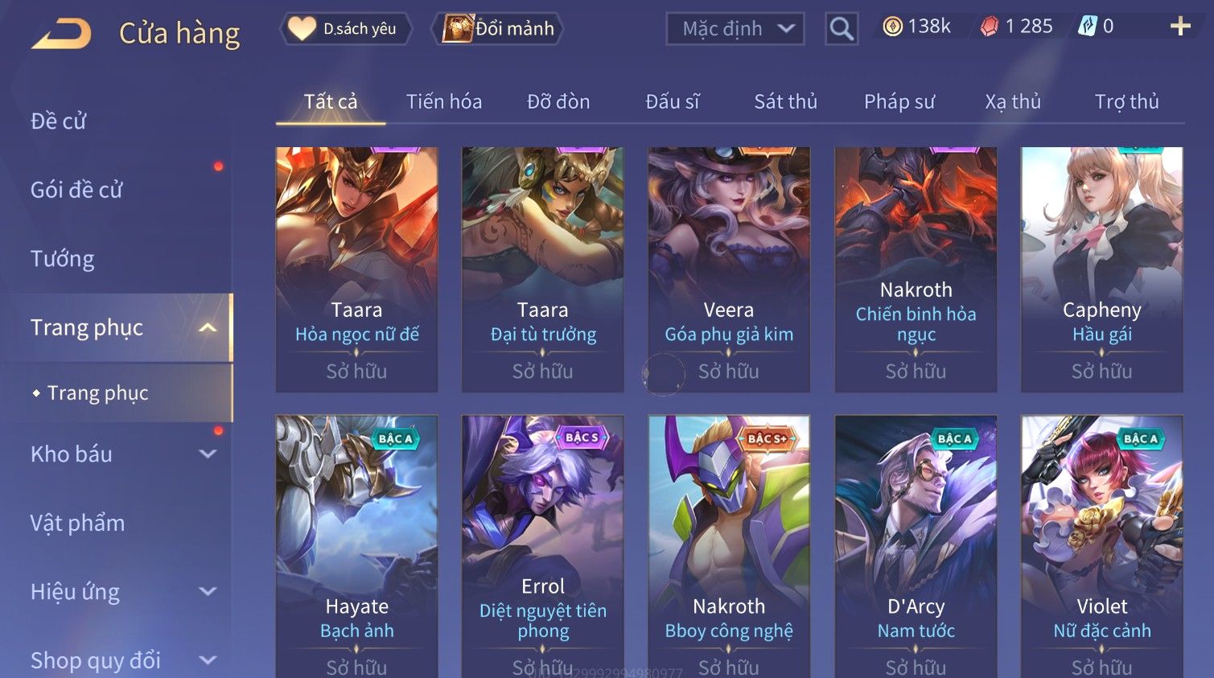Viewport: 1214px width, 678px height.
Task: Select Veera Góa phụ giả kim skin
Action: (729, 269)
